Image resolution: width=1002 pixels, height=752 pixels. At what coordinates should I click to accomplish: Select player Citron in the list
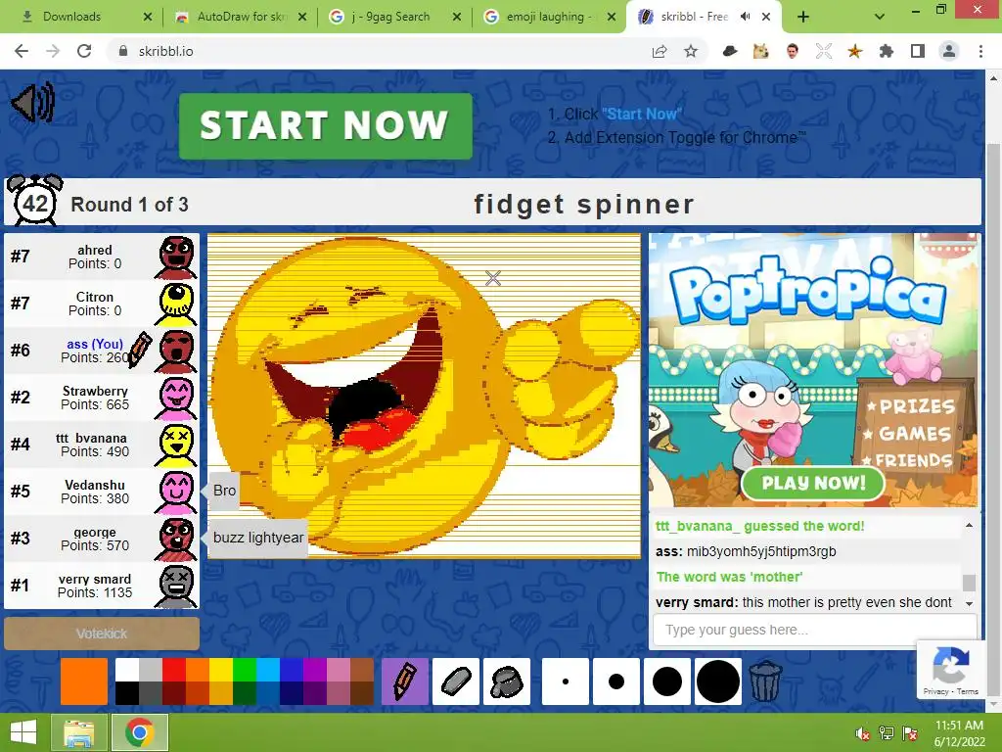click(102, 304)
